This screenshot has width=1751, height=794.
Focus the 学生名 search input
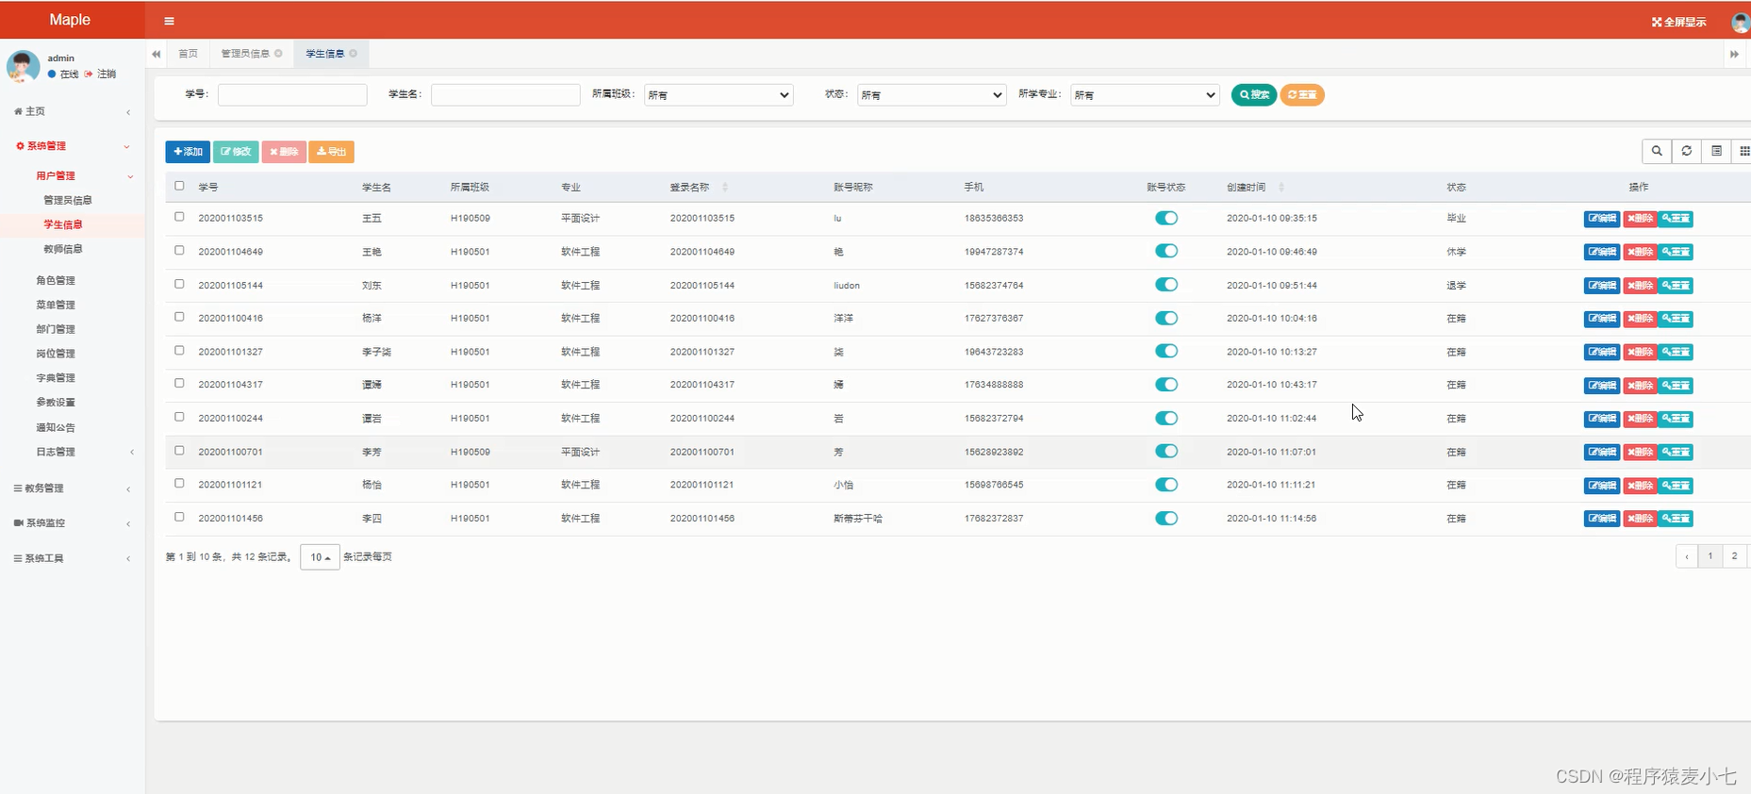click(x=505, y=95)
